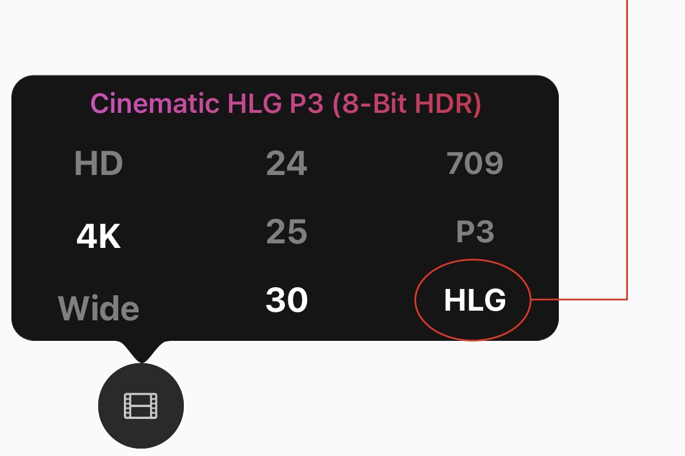Select HD resolution
Image resolution: width=685 pixels, height=456 pixels.
pos(99,164)
